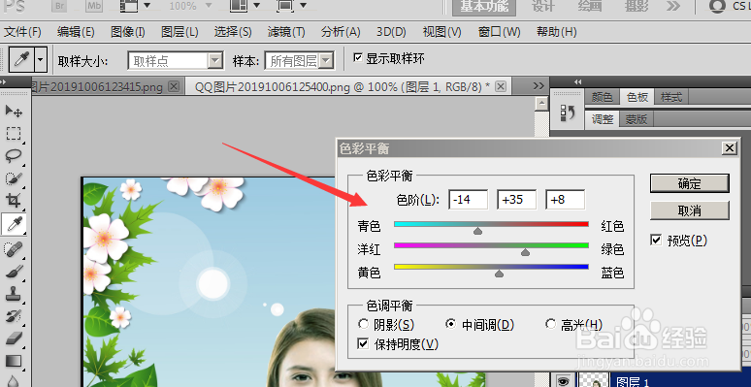Click the 色阶 field showing -14
This screenshot has height=387, width=751.
468,199
